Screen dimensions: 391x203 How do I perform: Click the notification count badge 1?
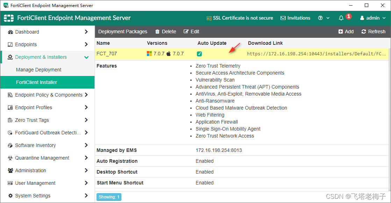[x=349, y=16]
